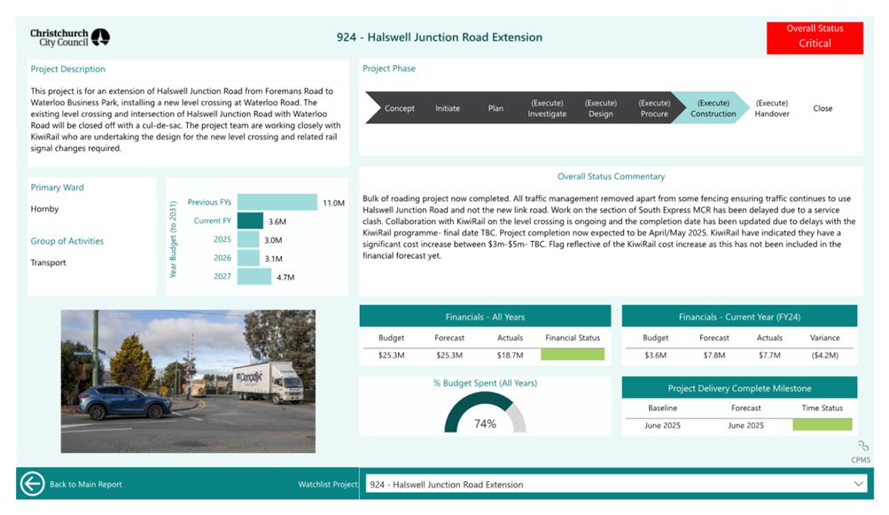Select the (Execute) Investigate phase step
Image resolution: width=889 pixels, height=515 pixels.
point(547,108)
